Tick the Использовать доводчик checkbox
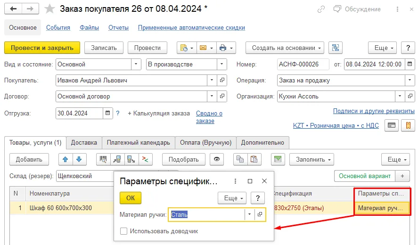418x245 pixels. (x=123, y=231)
